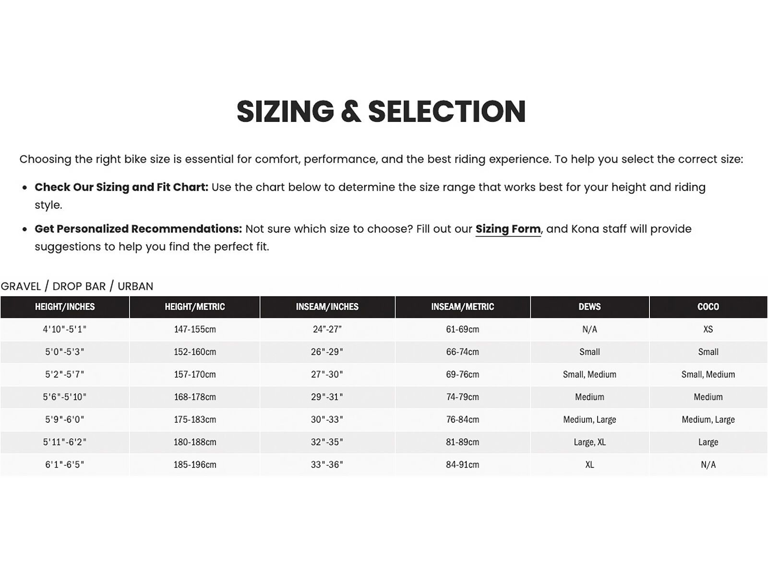The image size is (768, 576).
Task: Click the DEWS column header
Action: (x=589, y=307)
